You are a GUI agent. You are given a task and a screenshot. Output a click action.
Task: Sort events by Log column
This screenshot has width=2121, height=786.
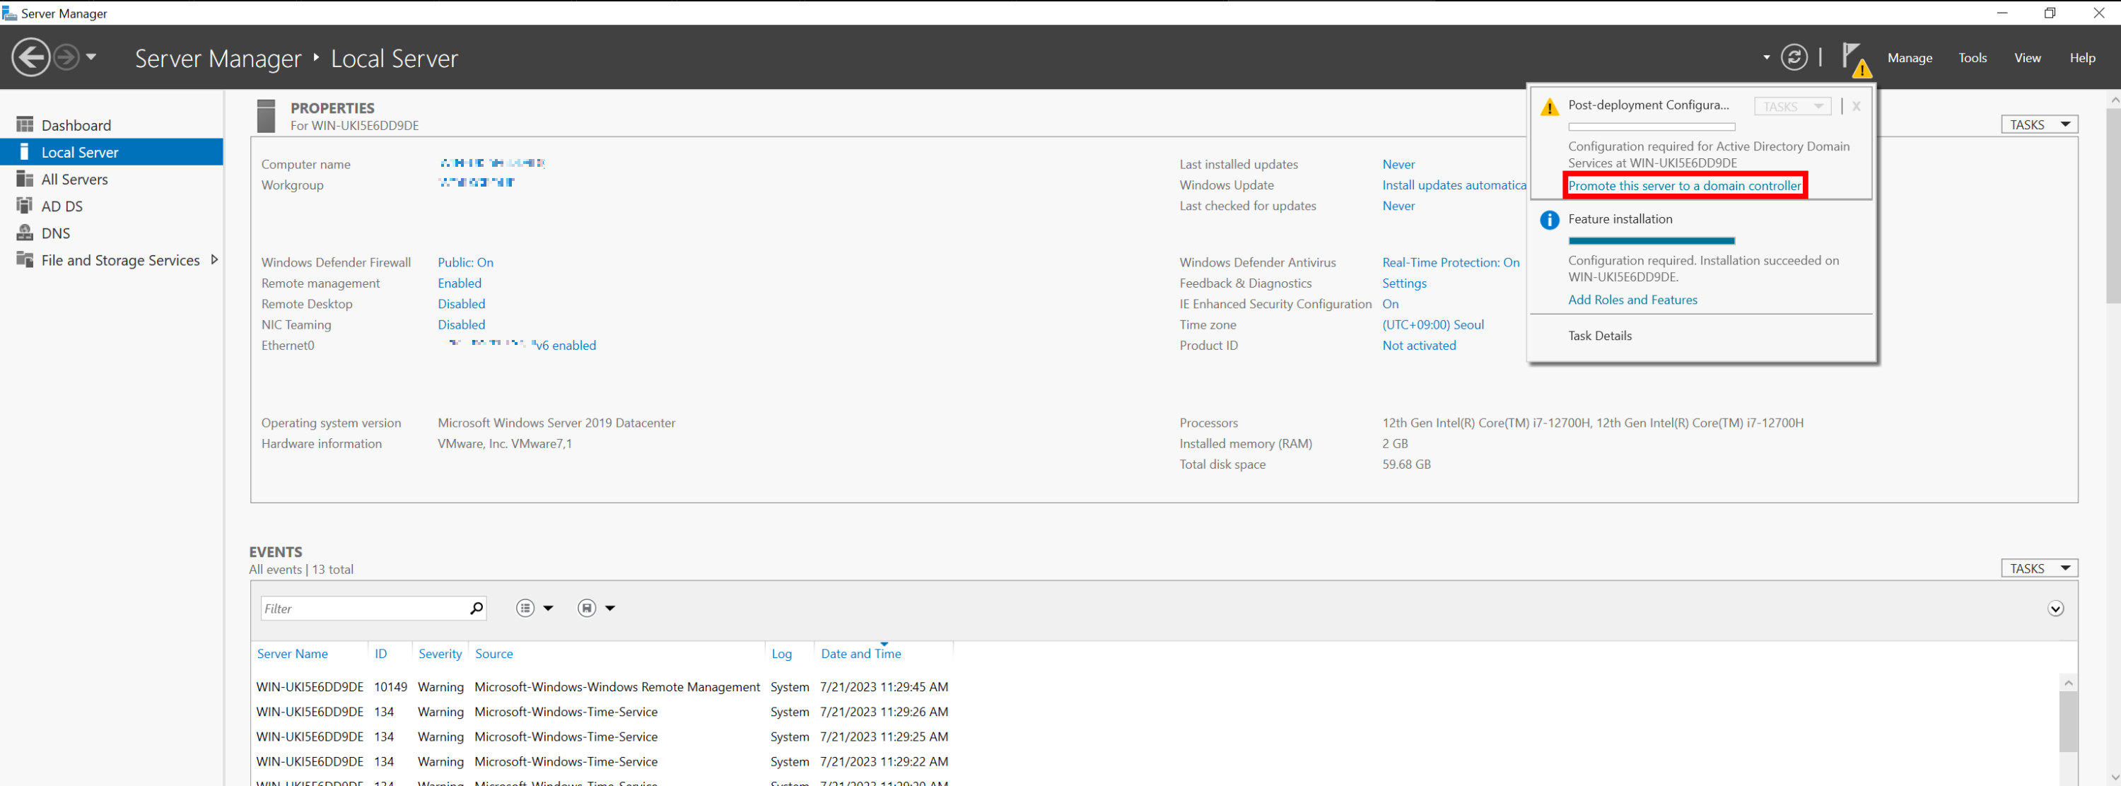coord(781,654)
